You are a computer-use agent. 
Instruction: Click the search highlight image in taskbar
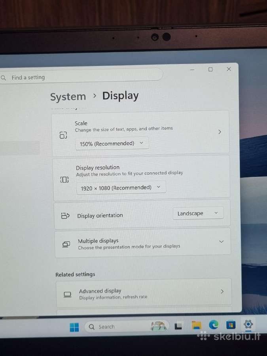click(159, 326)
